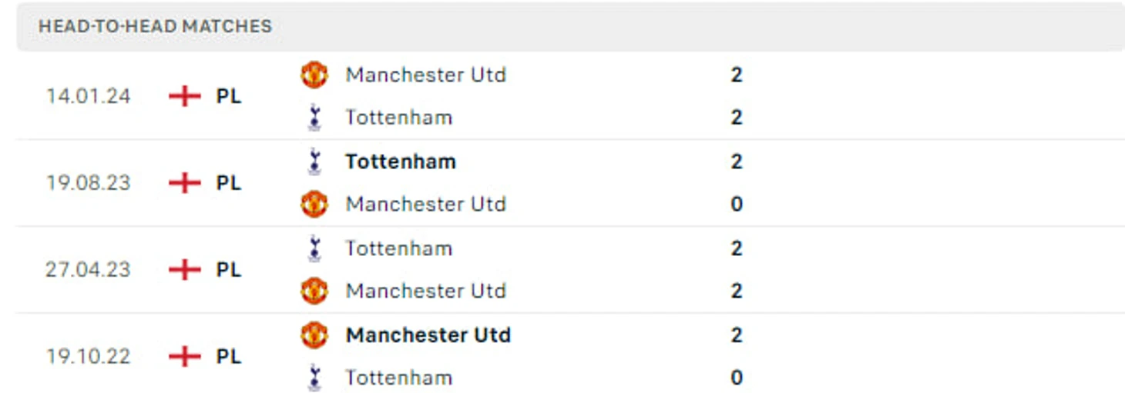
Task: Open the 19.10.22 match date
Action: 88,357
